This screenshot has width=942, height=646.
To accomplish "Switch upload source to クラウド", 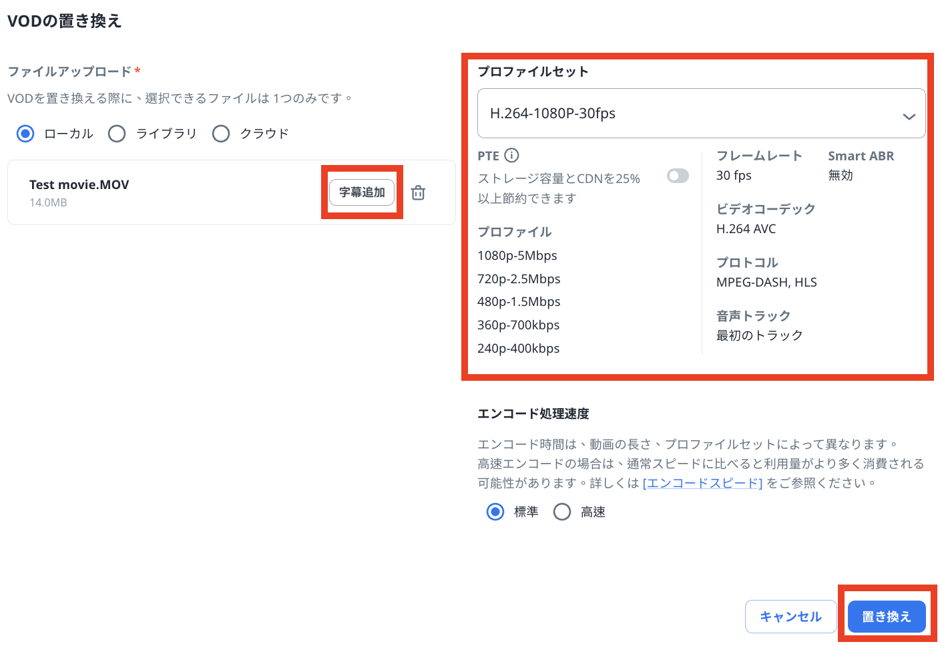I will pyautogui.click(x=221, y=134).
